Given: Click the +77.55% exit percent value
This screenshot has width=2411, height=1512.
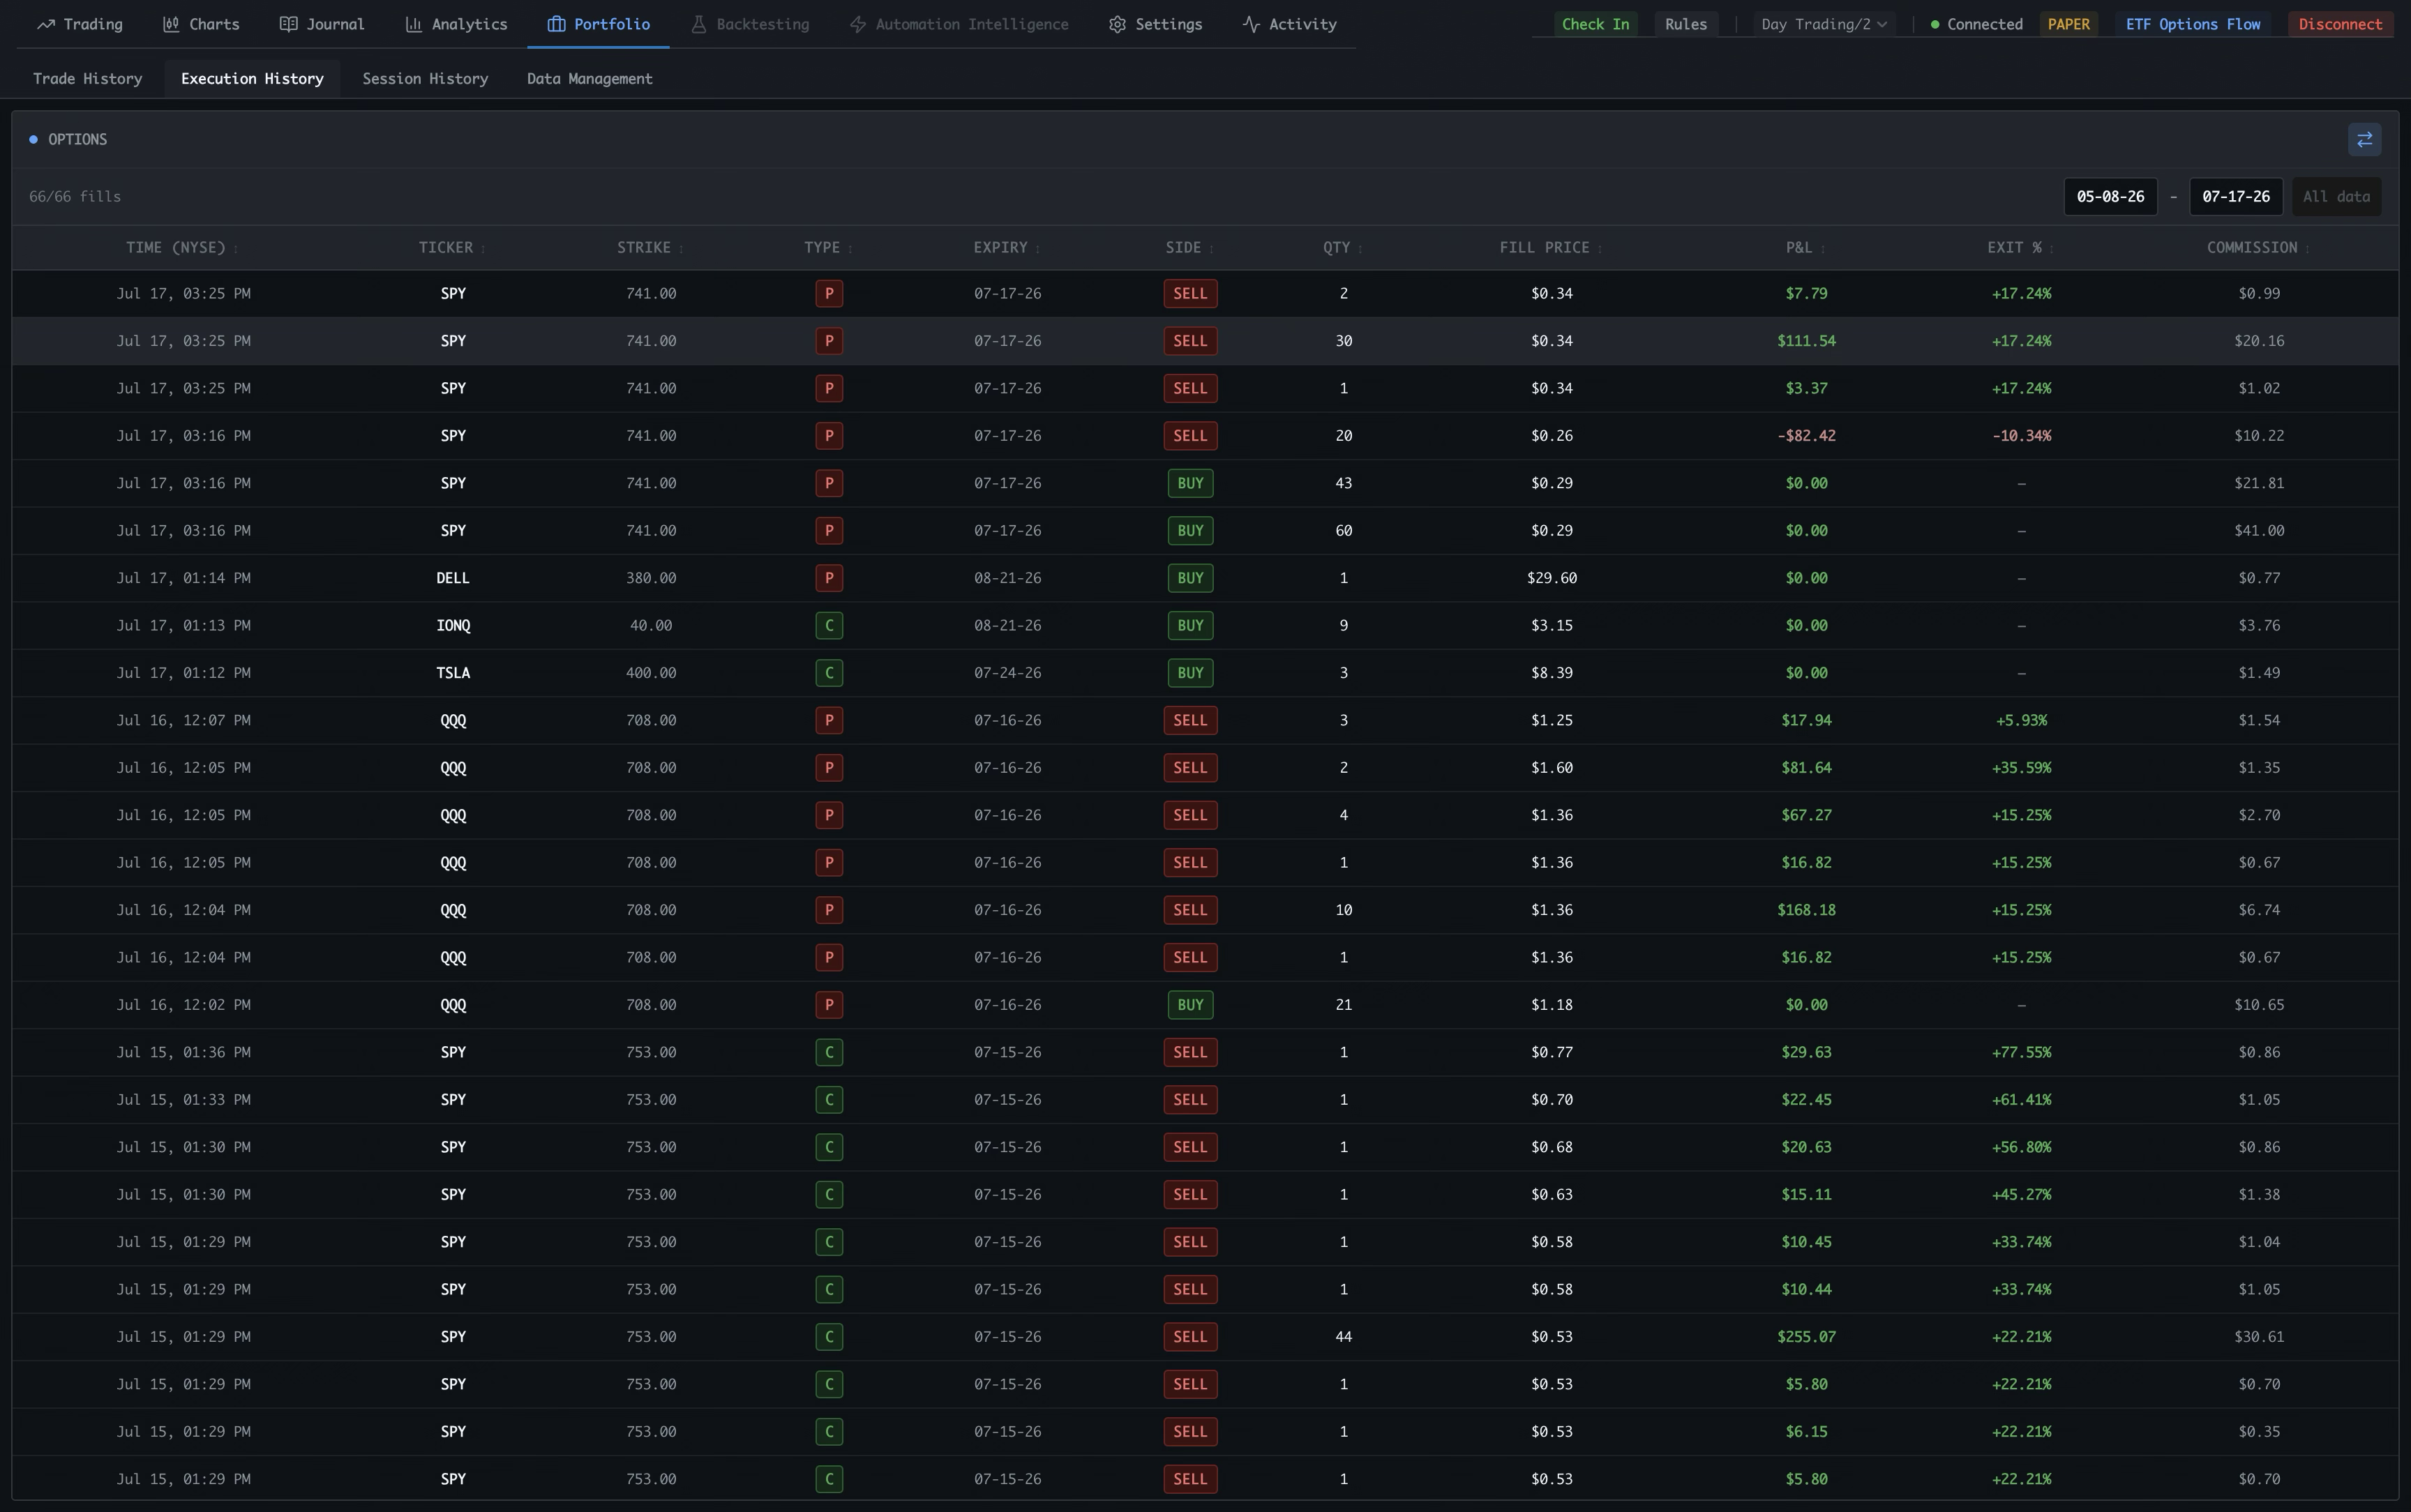Looking at the screenshot, I should tap(2021, 1052).
